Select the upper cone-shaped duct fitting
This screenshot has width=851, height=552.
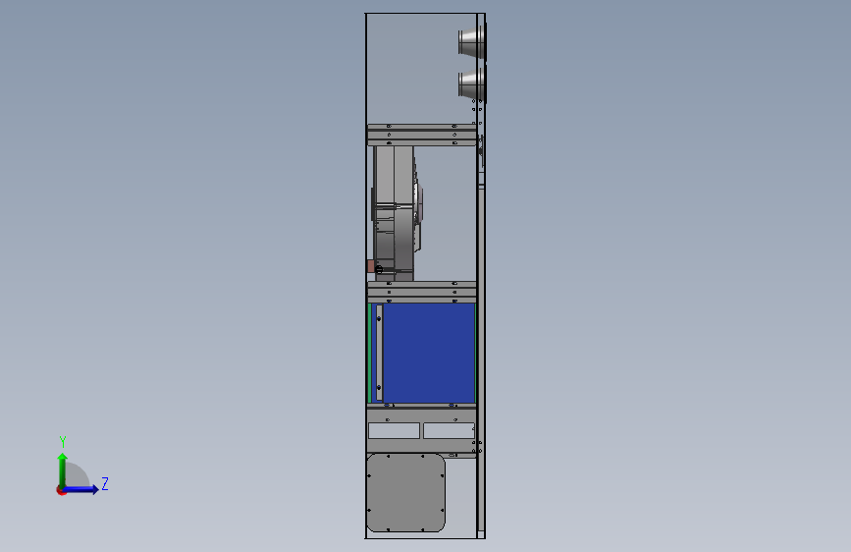coord(471,41)
